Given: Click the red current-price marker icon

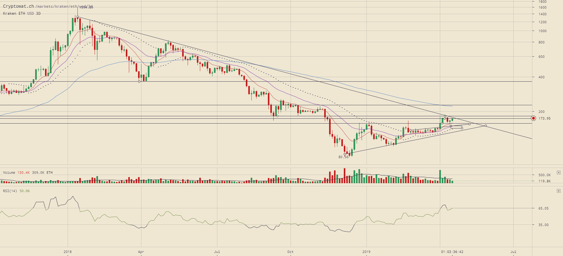Looking at the screenshot, I should [533, 118].
